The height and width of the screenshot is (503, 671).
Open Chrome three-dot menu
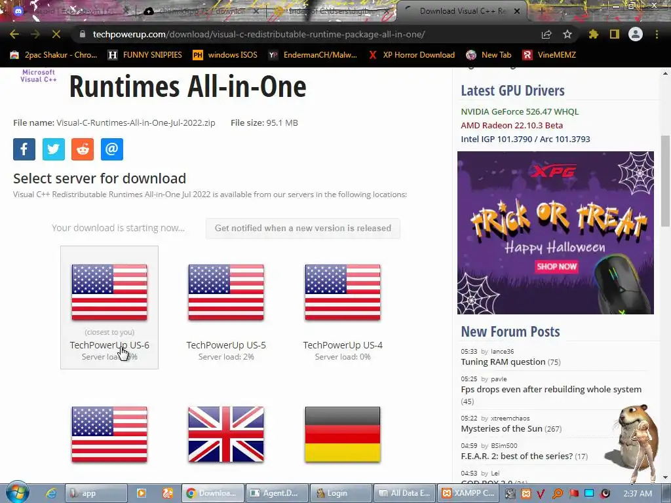tap(657, 34)
